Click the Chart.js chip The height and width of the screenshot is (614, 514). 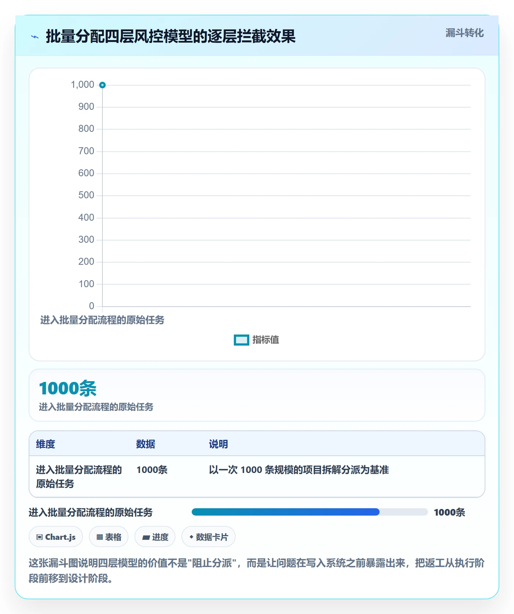[x=56, y=537]
